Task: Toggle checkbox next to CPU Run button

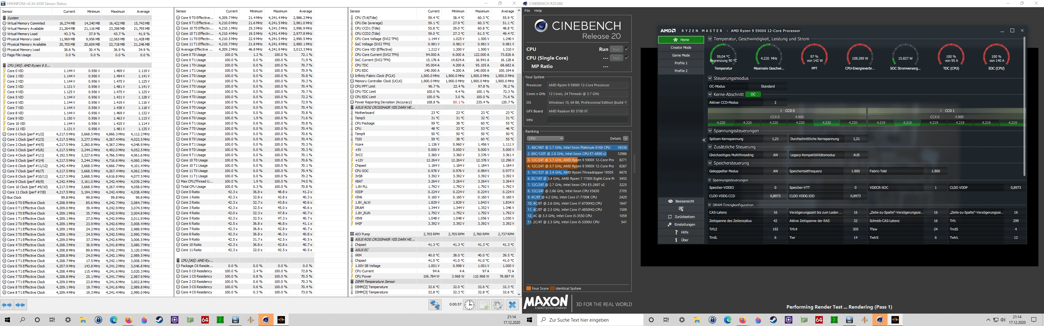Action: click(627, 49)
